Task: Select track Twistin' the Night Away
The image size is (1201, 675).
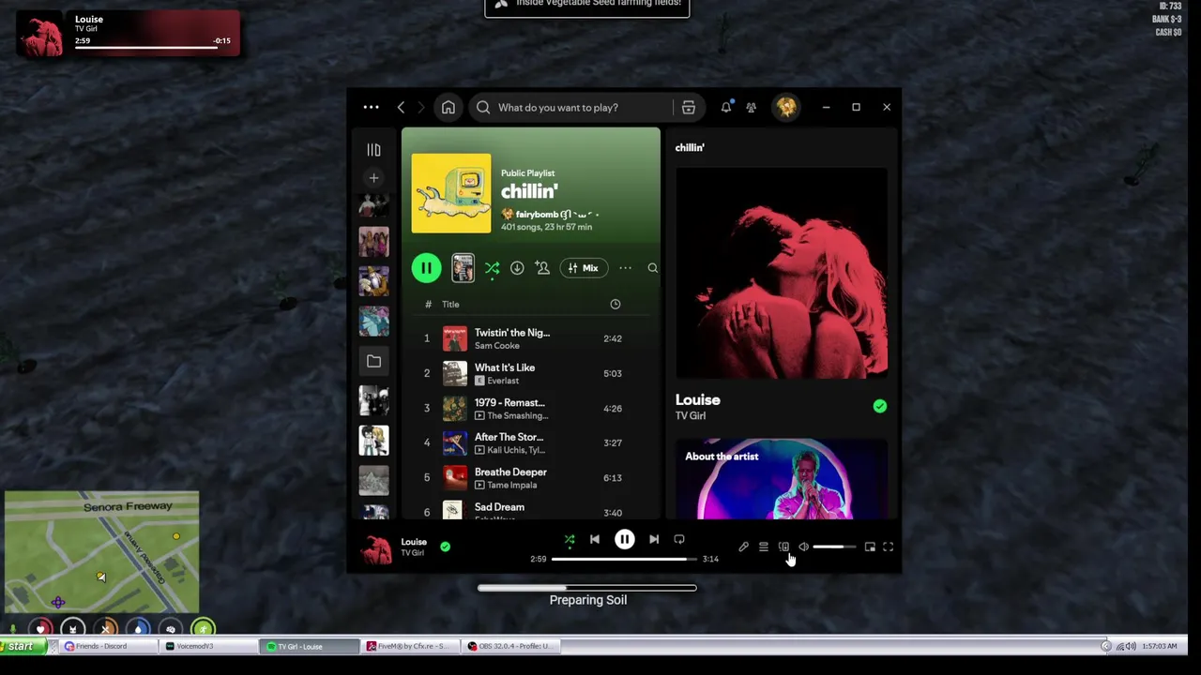Action: 531,338
